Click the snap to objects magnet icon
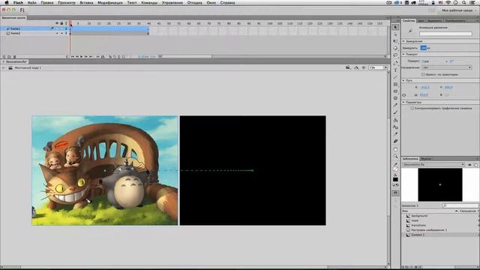Screen dimensions: 480x270 (x=395, y=193)
